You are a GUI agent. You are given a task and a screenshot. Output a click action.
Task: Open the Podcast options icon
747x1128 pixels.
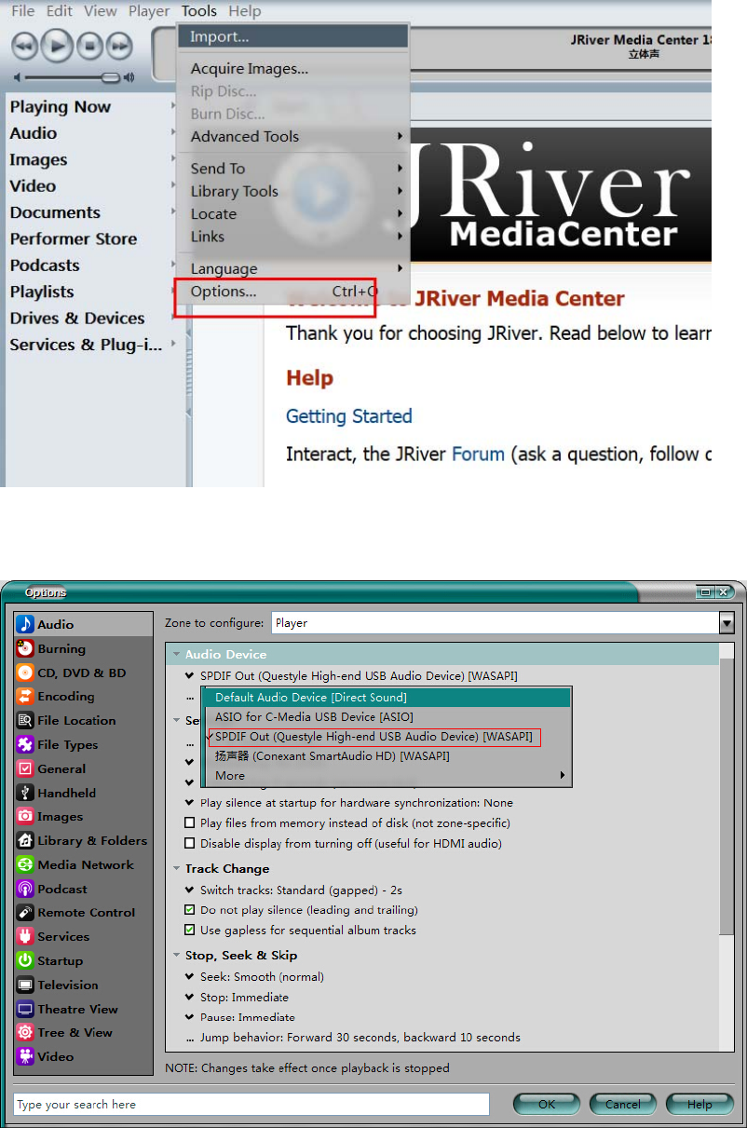(x=25, y=889)
